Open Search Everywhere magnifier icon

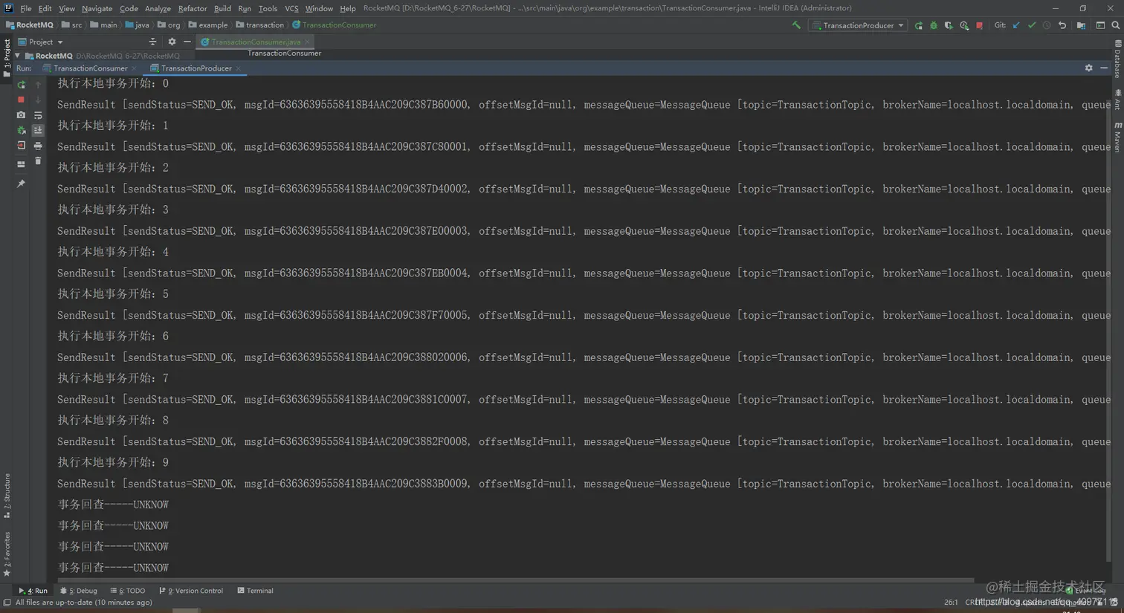[x=1115, y=25]
